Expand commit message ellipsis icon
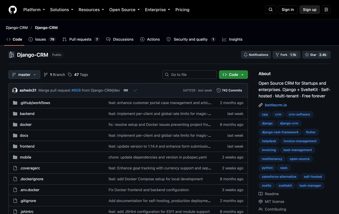The height and width of the screenshot is (214, 339). click(126, 90)
